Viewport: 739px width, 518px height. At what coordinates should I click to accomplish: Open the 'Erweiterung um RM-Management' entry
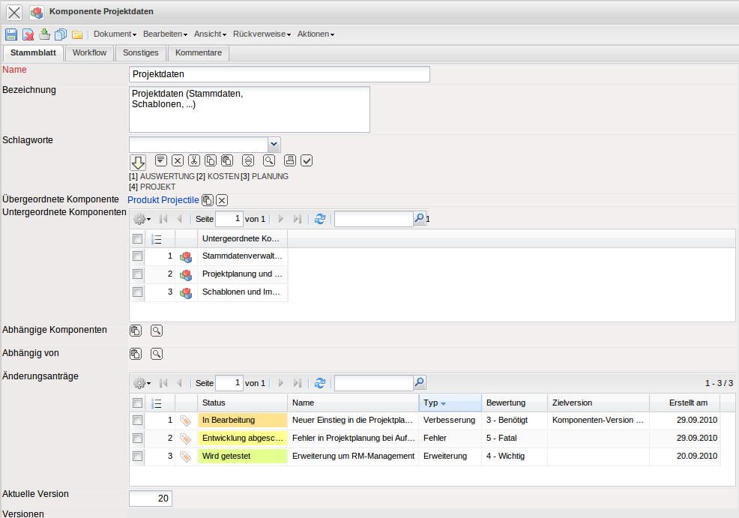click(x=353, y=457)
